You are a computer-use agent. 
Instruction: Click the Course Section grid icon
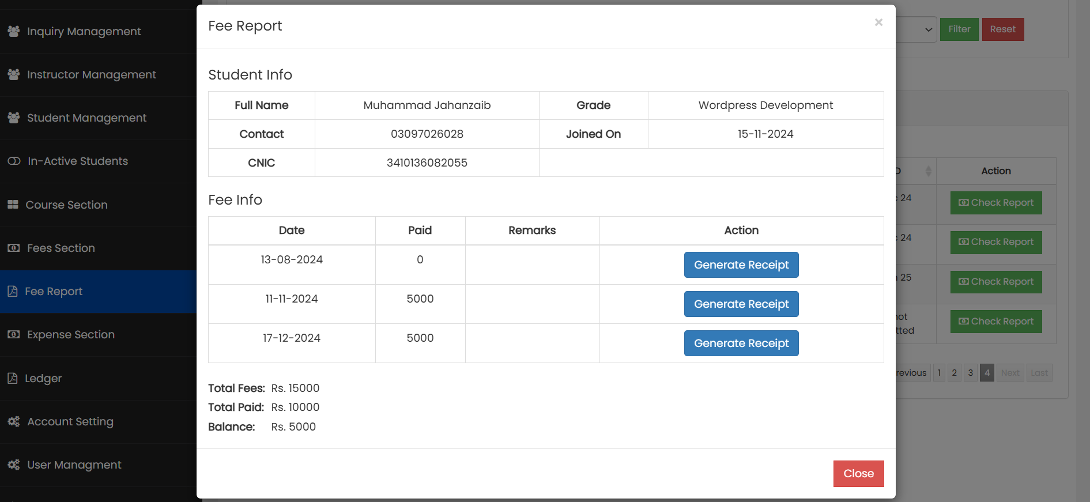(13, 205)
